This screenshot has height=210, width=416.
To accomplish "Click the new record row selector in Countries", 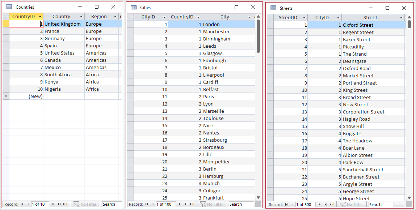I will click(x=6, y=96).
